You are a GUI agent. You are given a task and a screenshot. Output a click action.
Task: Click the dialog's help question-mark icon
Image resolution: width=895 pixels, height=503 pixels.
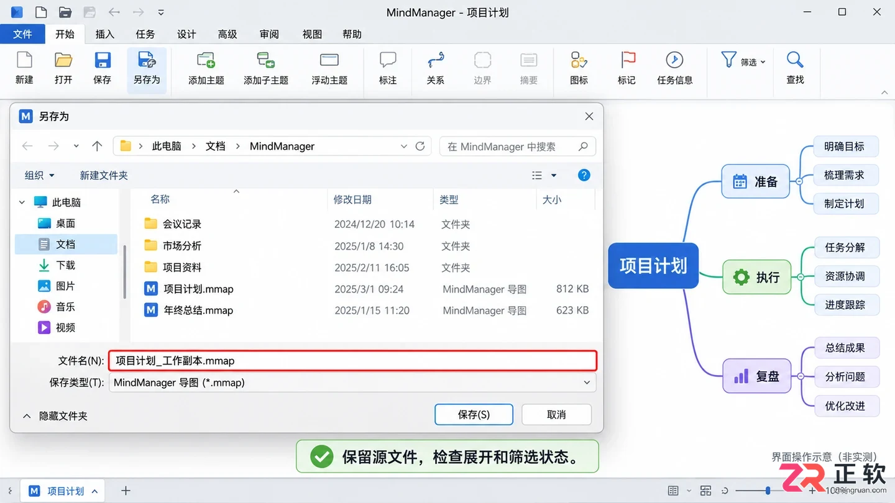[x=584, y=175]
